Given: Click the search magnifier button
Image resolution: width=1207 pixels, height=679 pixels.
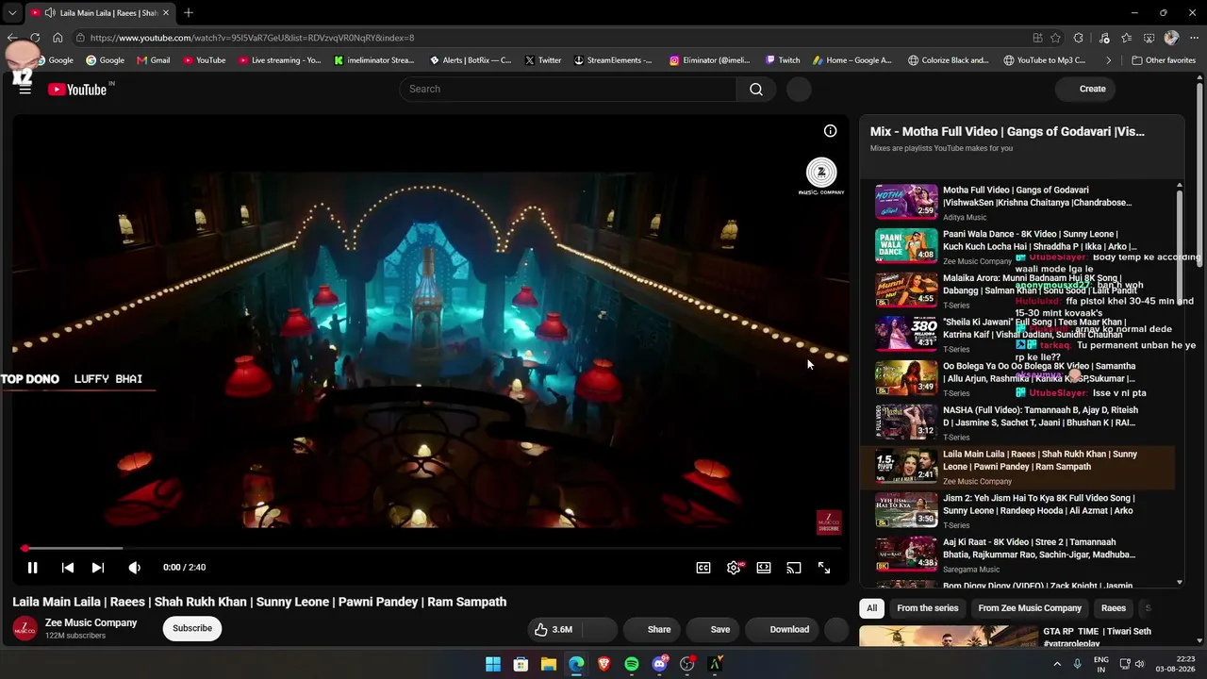Looking at the screenshot, I should (x=756, y=89).
